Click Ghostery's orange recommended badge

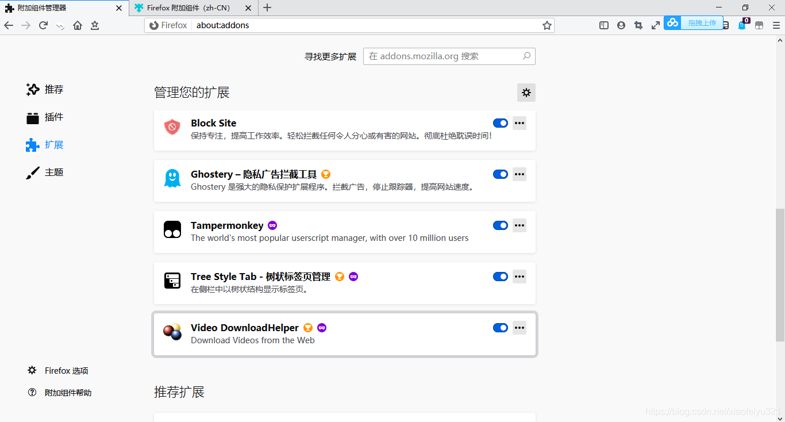coord(326,174)
